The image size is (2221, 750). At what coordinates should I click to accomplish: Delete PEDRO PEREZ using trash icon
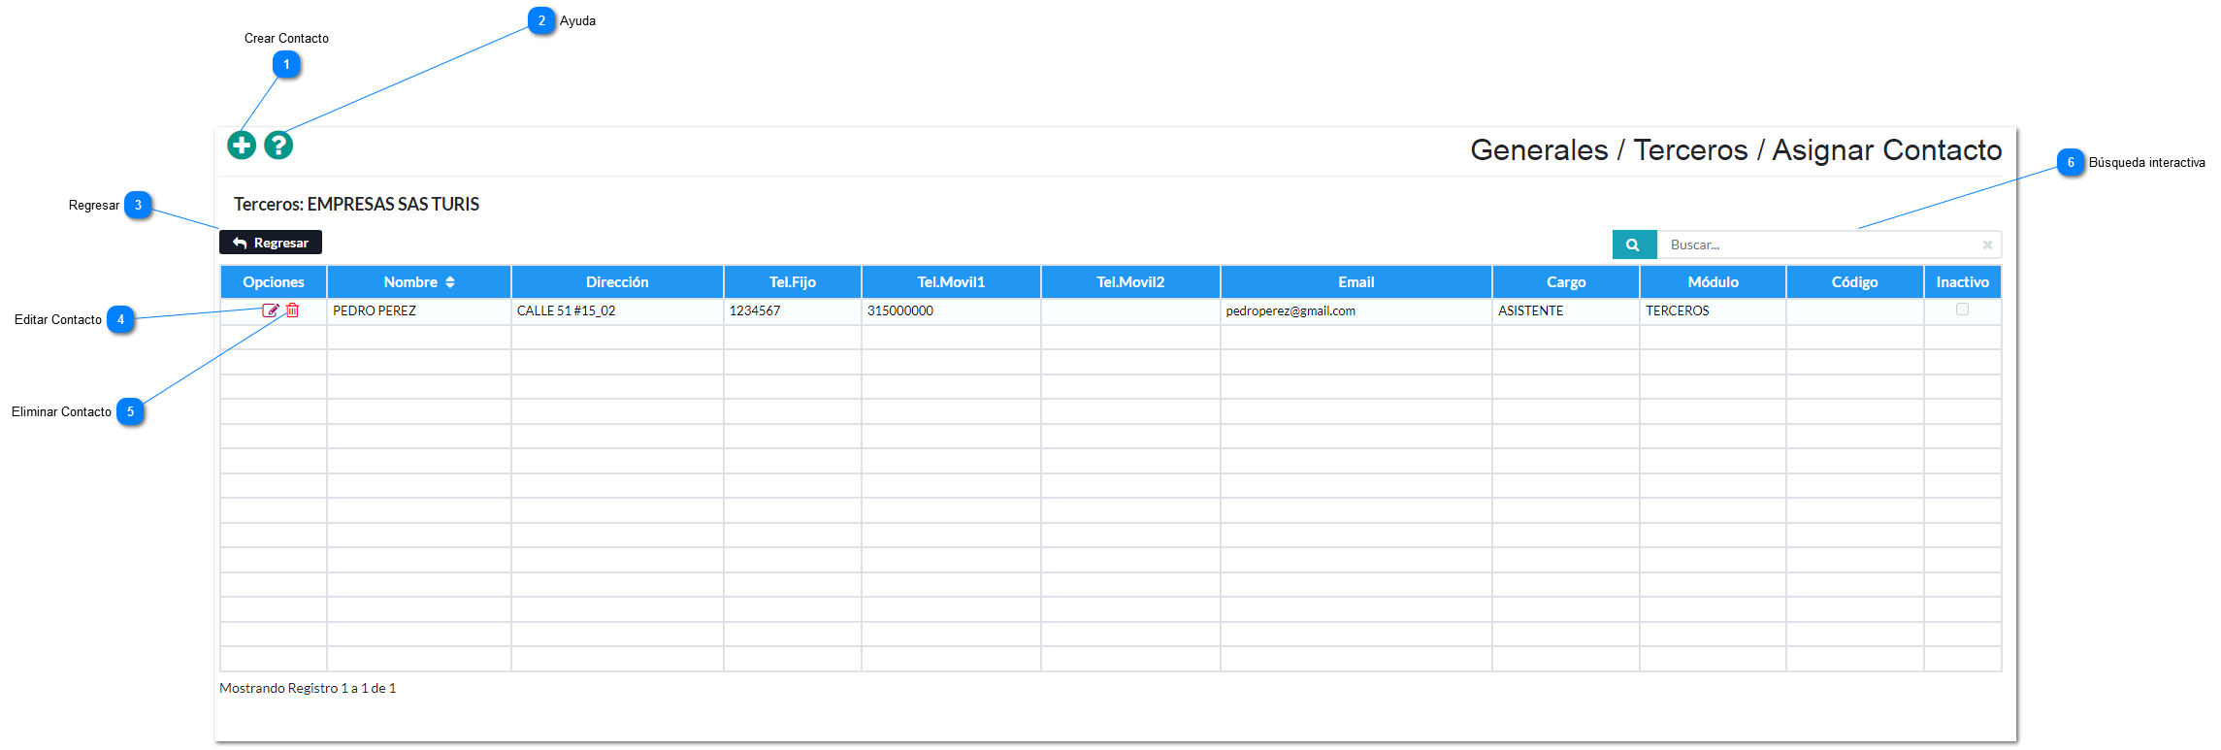[292, 310]
